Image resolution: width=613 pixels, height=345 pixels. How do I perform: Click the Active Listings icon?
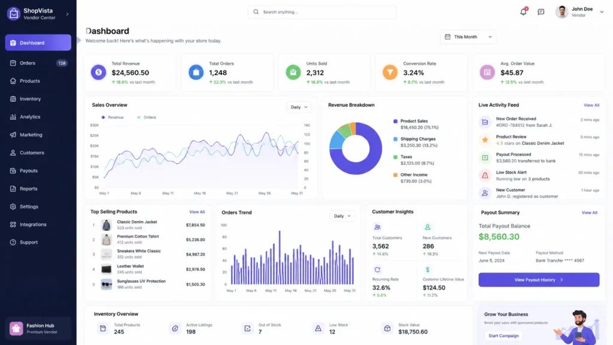click(175, 329)
